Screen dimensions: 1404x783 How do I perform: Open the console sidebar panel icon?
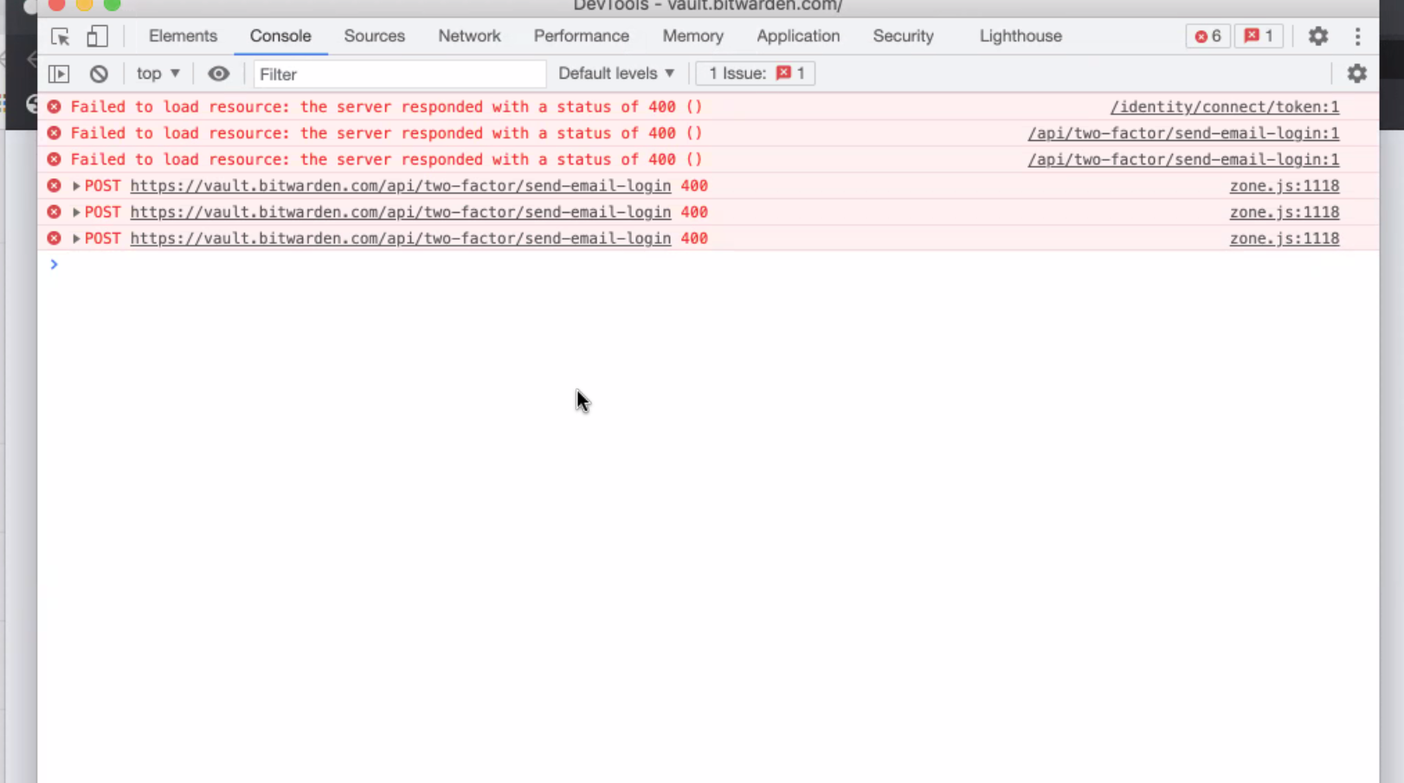tap(59, 74)
